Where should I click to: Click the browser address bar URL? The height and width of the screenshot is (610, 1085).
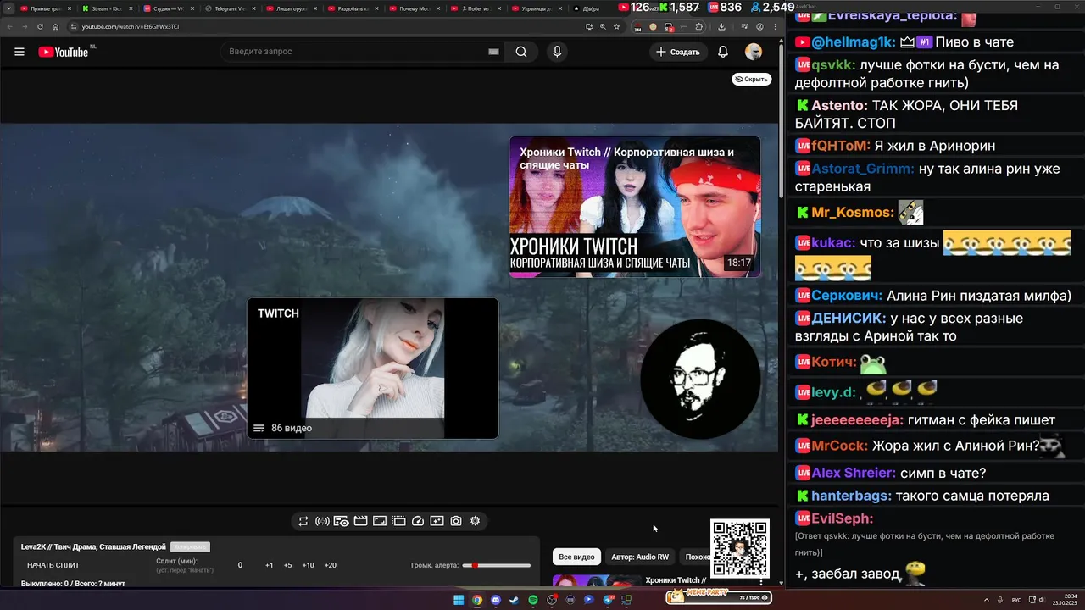[x=131, y=26]
